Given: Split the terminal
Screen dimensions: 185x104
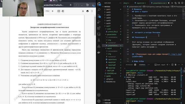Looking at the screenshot, I should (172, 65).
